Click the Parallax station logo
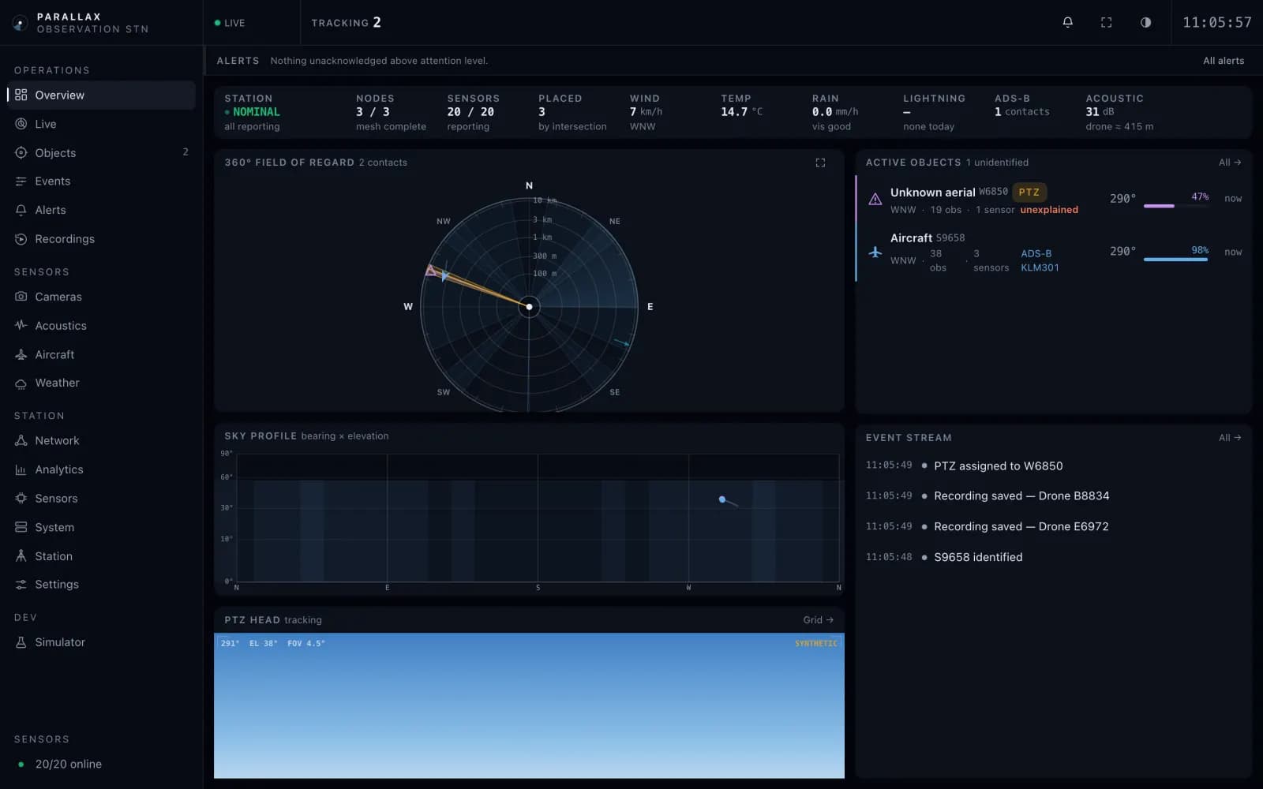The image size is (1263, 789). [x=21, y=23]
